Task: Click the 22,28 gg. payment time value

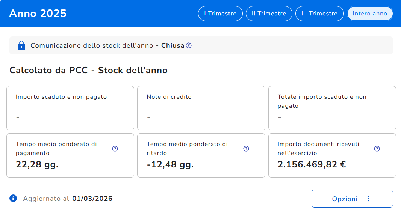Action: click(37, 164)
